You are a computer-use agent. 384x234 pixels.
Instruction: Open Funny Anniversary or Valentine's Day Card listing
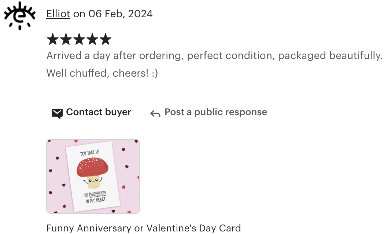[144, 228]
